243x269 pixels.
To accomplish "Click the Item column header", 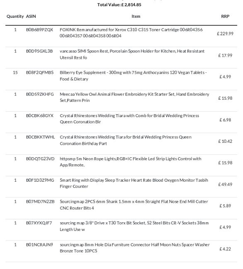I will coord(136,17).
